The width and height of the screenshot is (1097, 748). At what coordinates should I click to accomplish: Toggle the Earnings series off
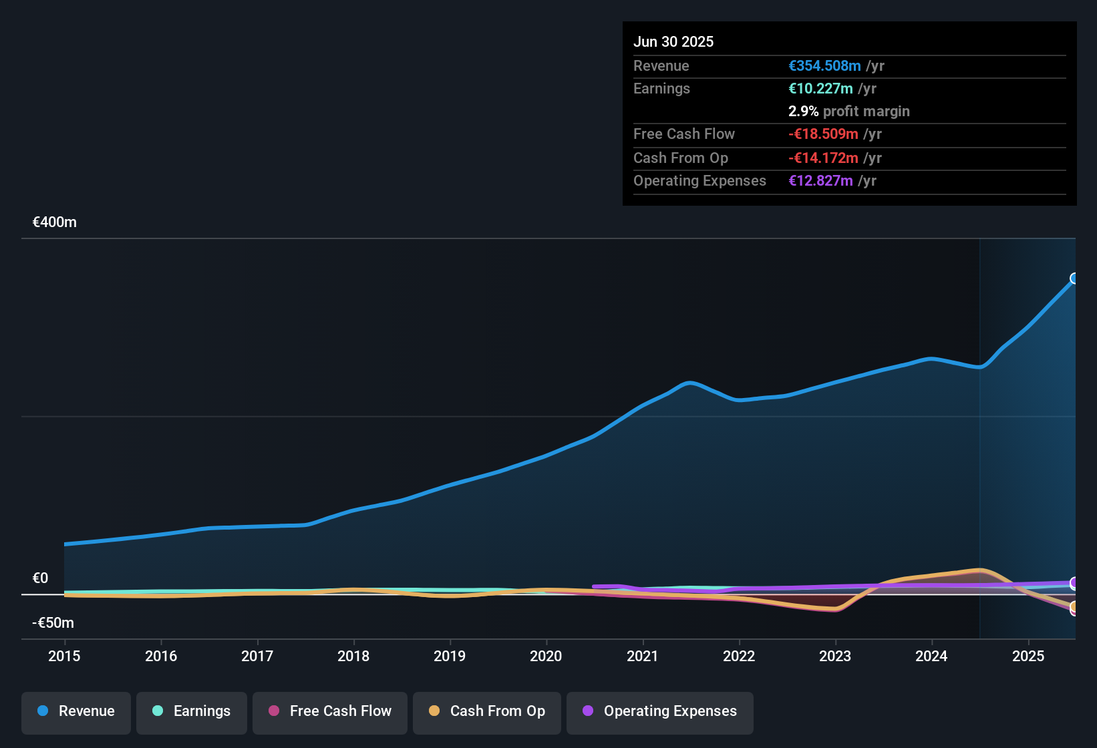pos(192,712)
